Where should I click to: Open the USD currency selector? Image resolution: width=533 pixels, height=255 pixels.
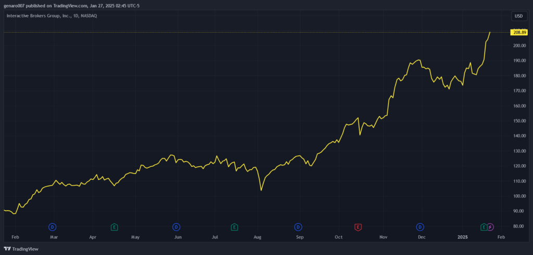(518, 16)
